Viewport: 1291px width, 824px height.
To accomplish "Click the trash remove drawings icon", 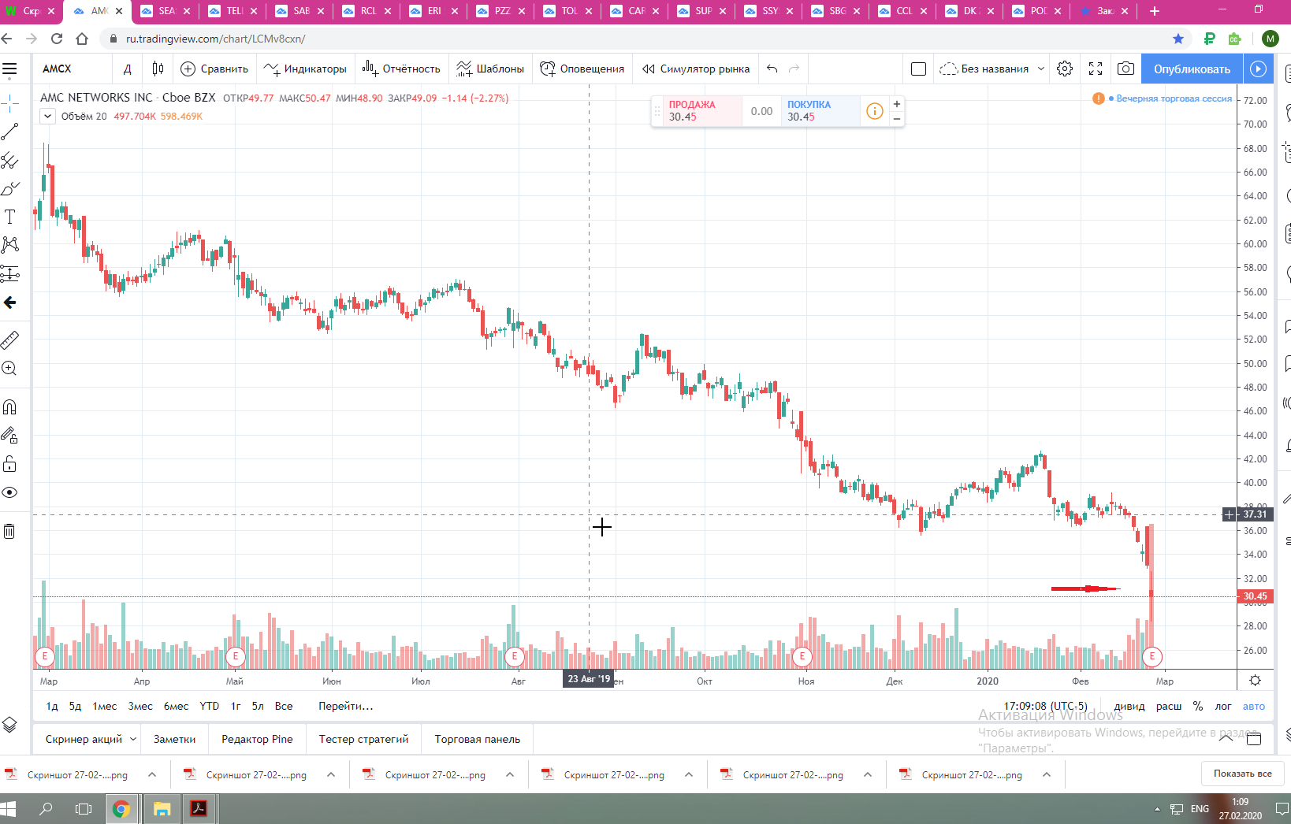I will 10,531.
